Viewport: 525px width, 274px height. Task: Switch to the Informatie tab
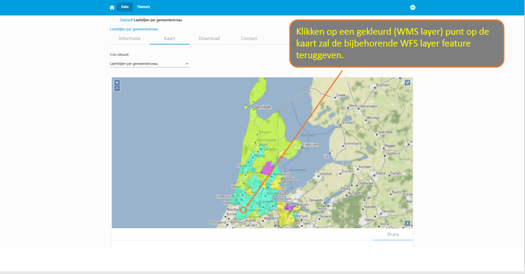(129, 39)
